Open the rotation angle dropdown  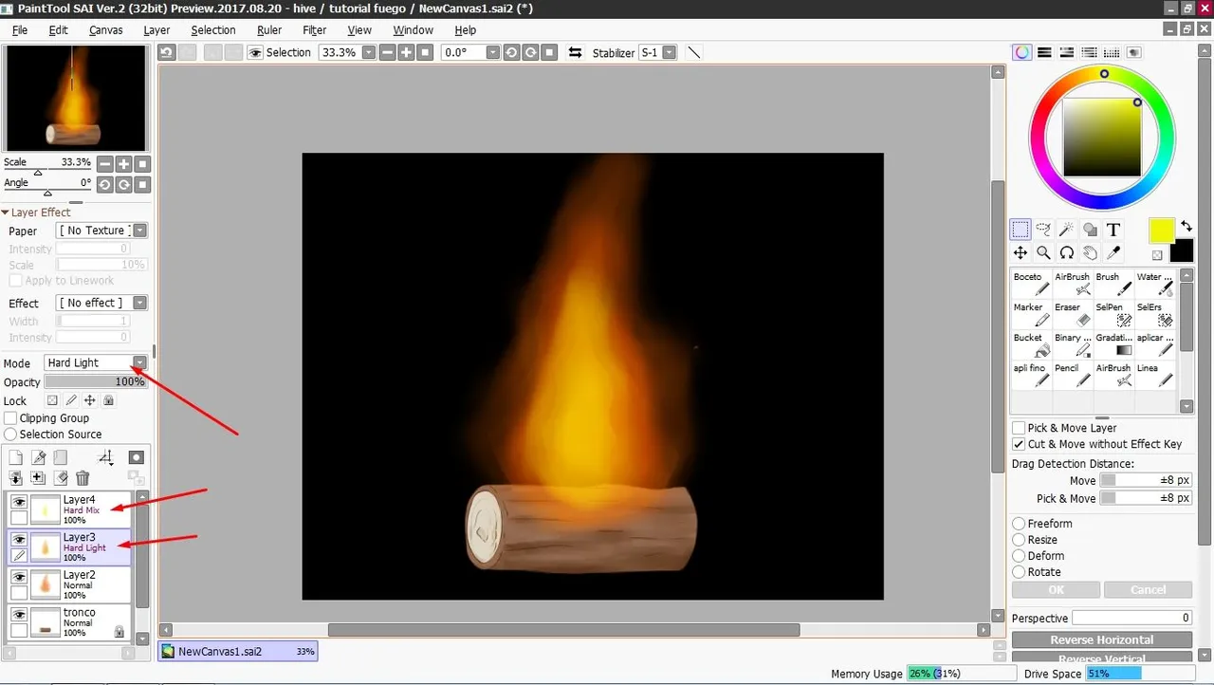493,53
